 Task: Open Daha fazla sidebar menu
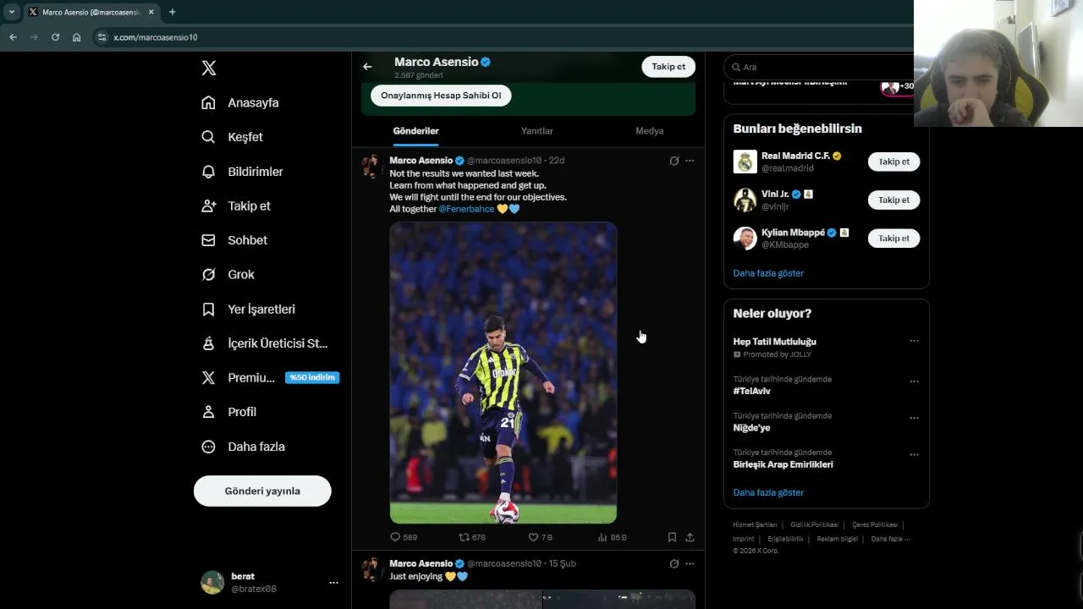coord(244,447)
